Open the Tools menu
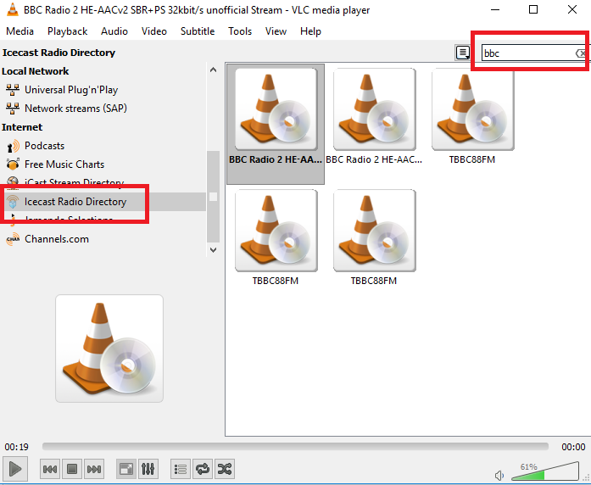The height and width of the screenshot is (485, 591). [240, 31]
